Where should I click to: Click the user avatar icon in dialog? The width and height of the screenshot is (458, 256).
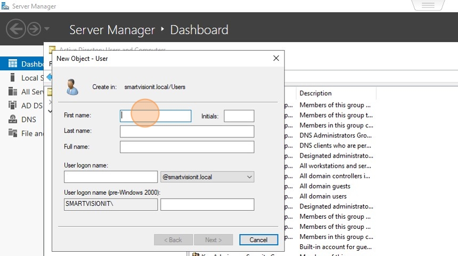click(72, 87)
